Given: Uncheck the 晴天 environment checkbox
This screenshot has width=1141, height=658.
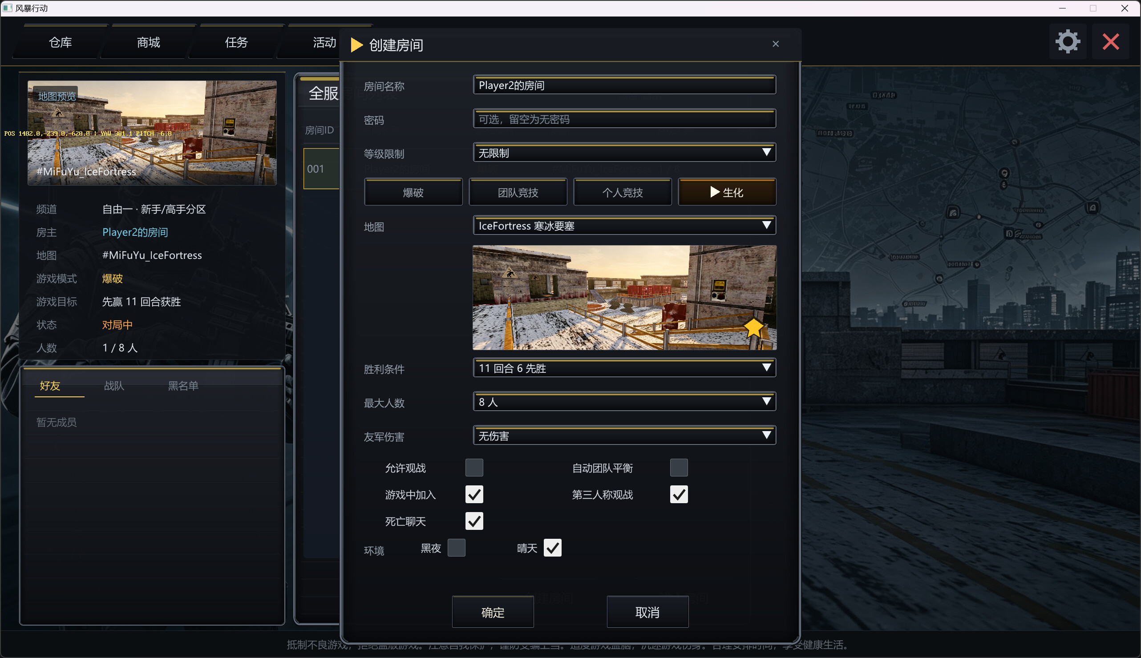Looking at the screenshot, I should 552,547.
